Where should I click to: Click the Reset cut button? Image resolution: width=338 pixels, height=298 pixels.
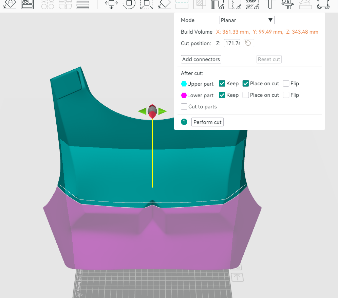point(269,59)
